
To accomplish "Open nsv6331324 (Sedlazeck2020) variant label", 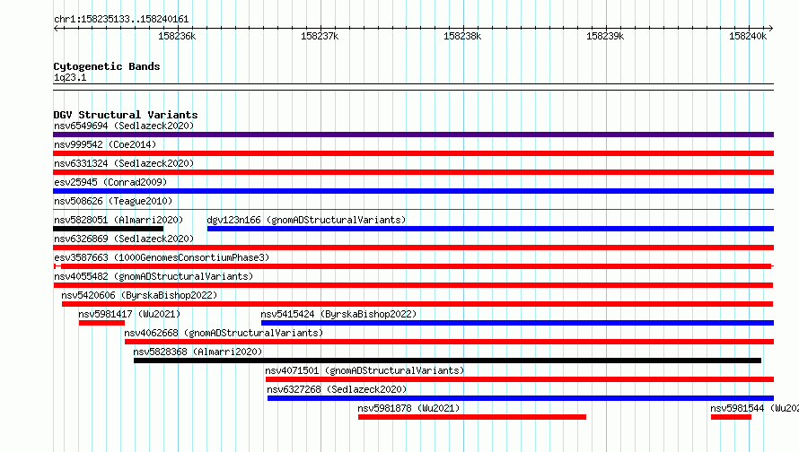I will click(x=124, y=163).
